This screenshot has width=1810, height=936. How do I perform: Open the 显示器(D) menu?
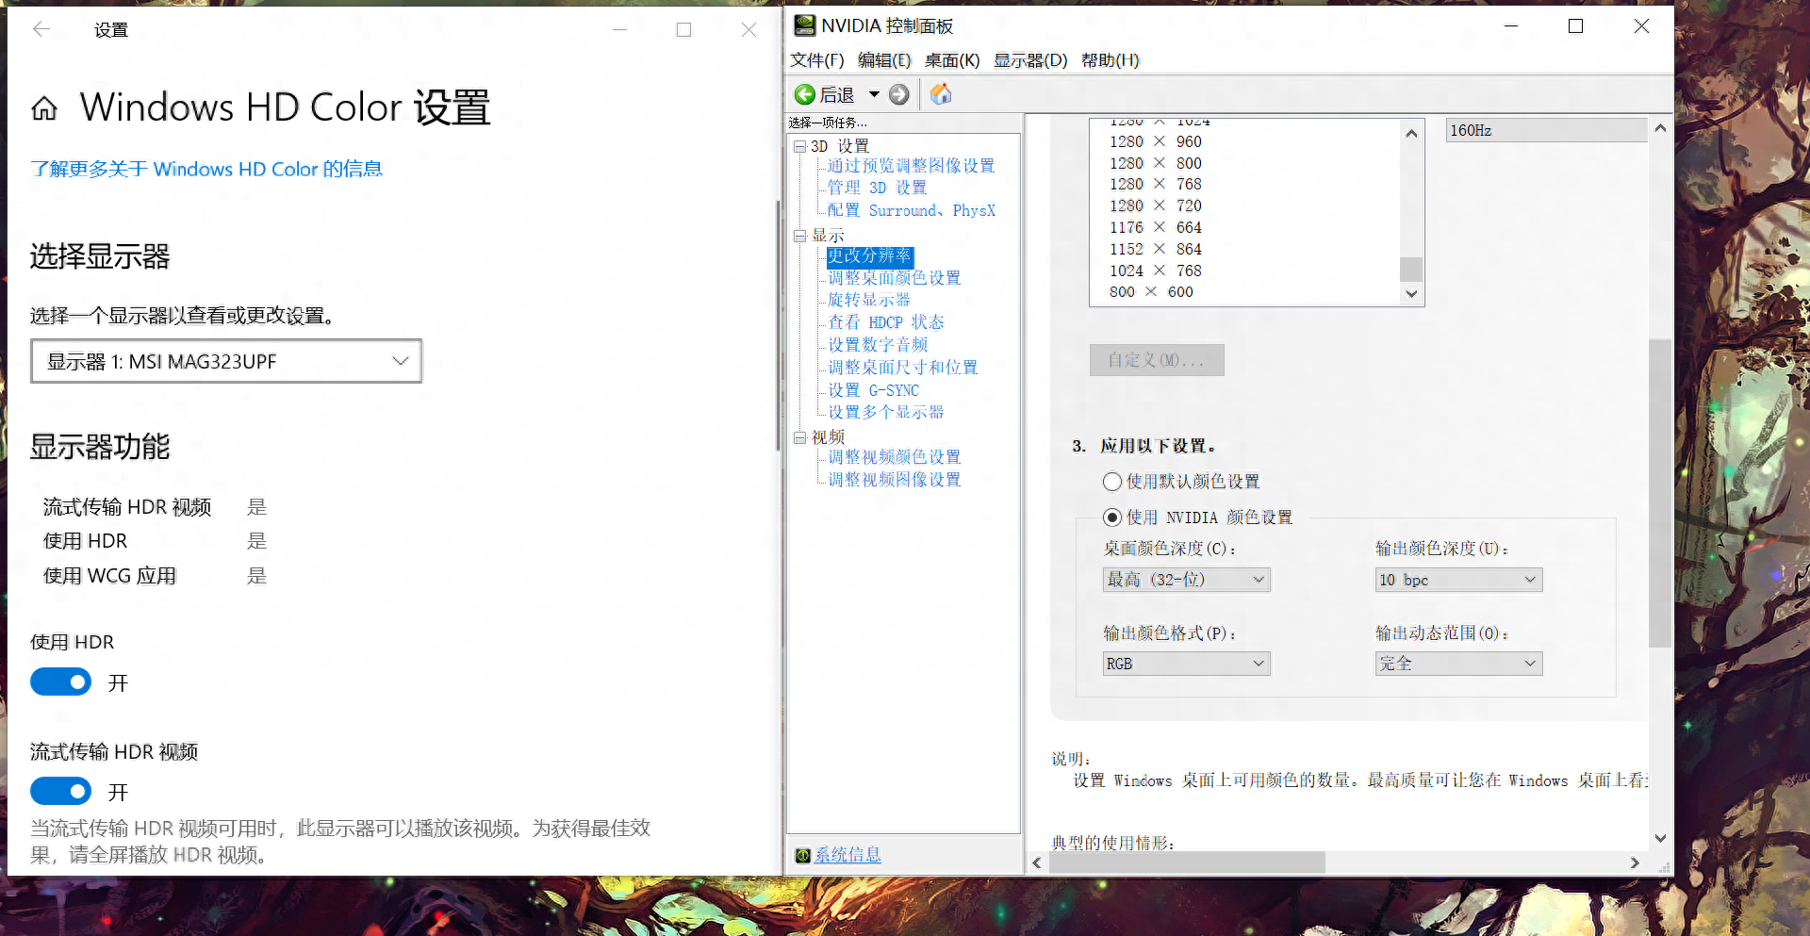[x=1030, y=60]
